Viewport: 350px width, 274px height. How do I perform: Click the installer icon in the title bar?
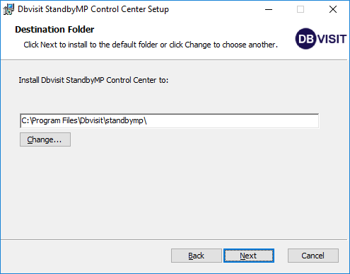pyautogui.click(x=8, y=9)
